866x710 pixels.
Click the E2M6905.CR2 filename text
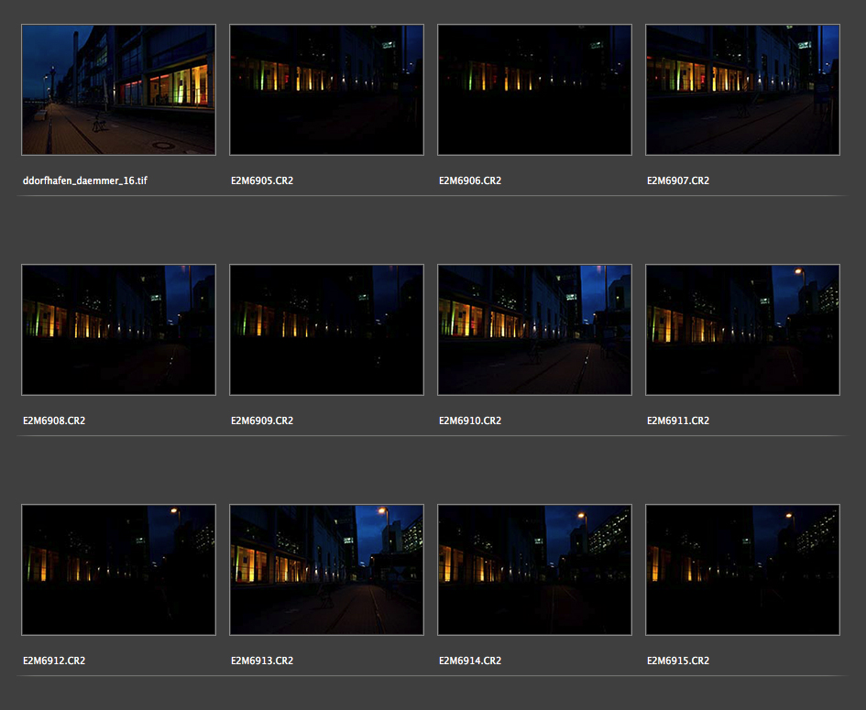click(262, 181)
